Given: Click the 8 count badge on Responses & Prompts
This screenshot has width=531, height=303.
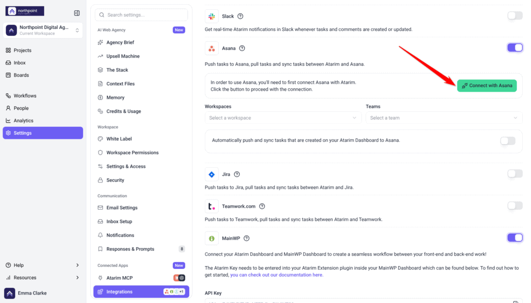Looking at the screenshot, I should [x=182, y=249].
